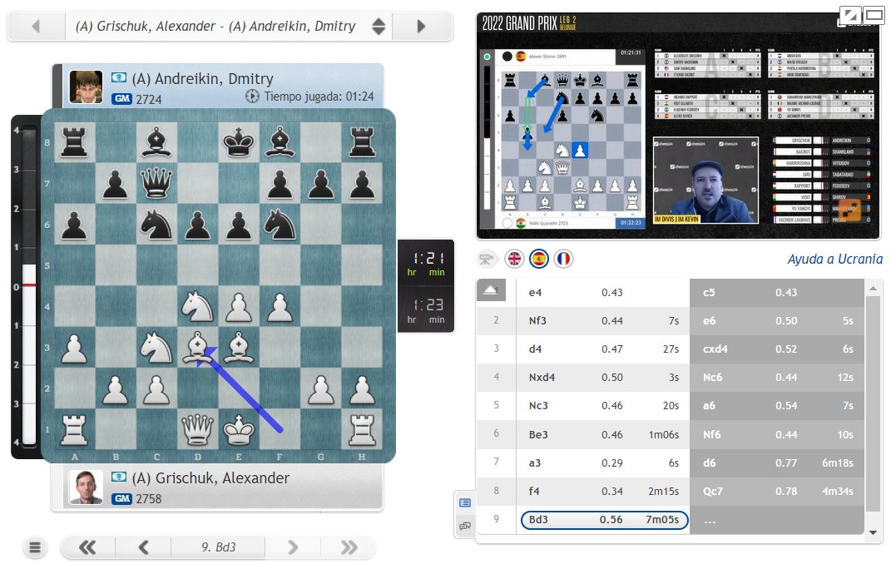This screenshot has height=564, width=891.
Task: Step forward one move with the single right arrow
Action: tap(293, 547)
